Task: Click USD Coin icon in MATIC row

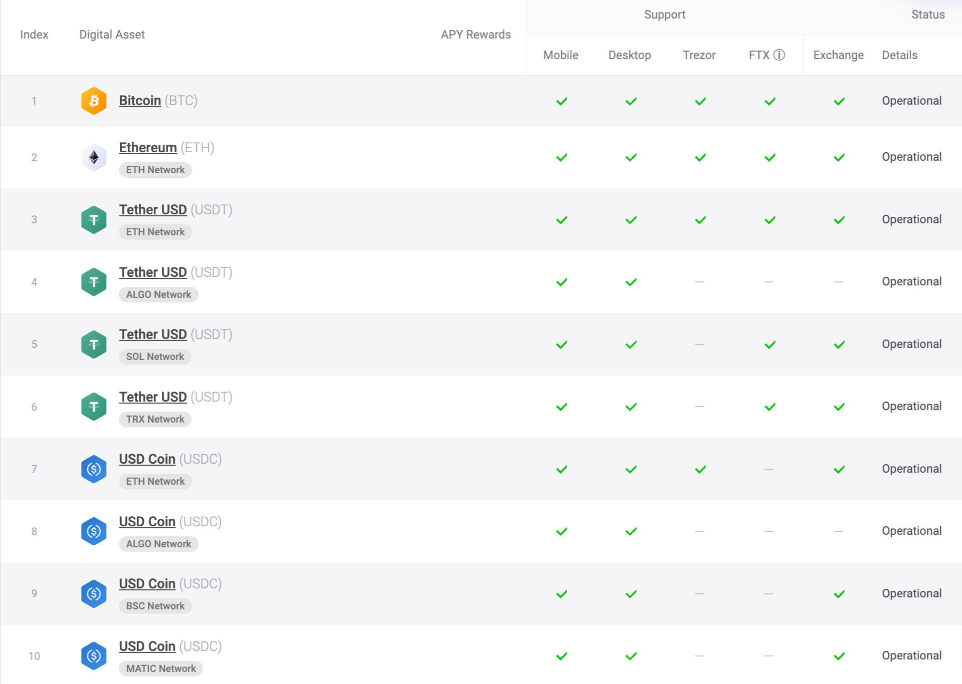Action: 94,656
